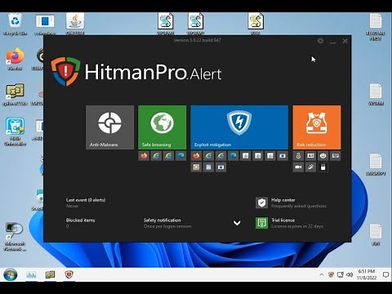The height and width of the screenshot is (294, 392).
Task: Open network icon in system tray
Action: click(341, 274)
